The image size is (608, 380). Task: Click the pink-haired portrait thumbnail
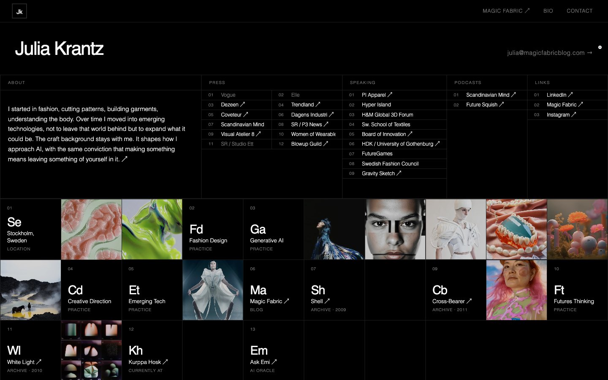pos(516,290)
